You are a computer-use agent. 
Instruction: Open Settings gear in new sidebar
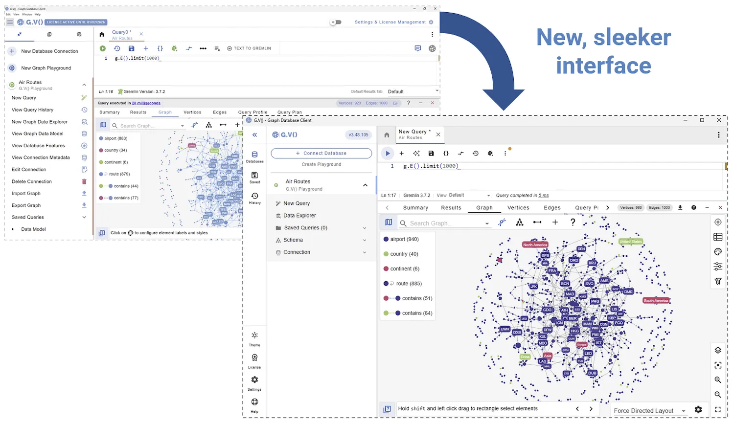click(254, 382)
